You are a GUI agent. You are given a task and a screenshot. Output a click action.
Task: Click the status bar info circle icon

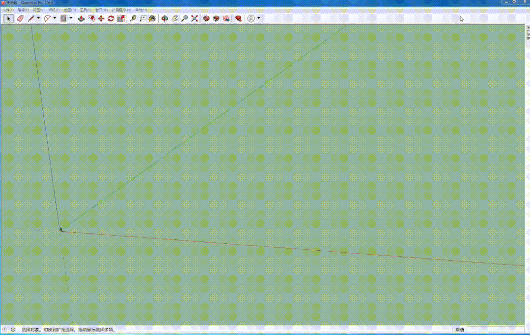13,330
